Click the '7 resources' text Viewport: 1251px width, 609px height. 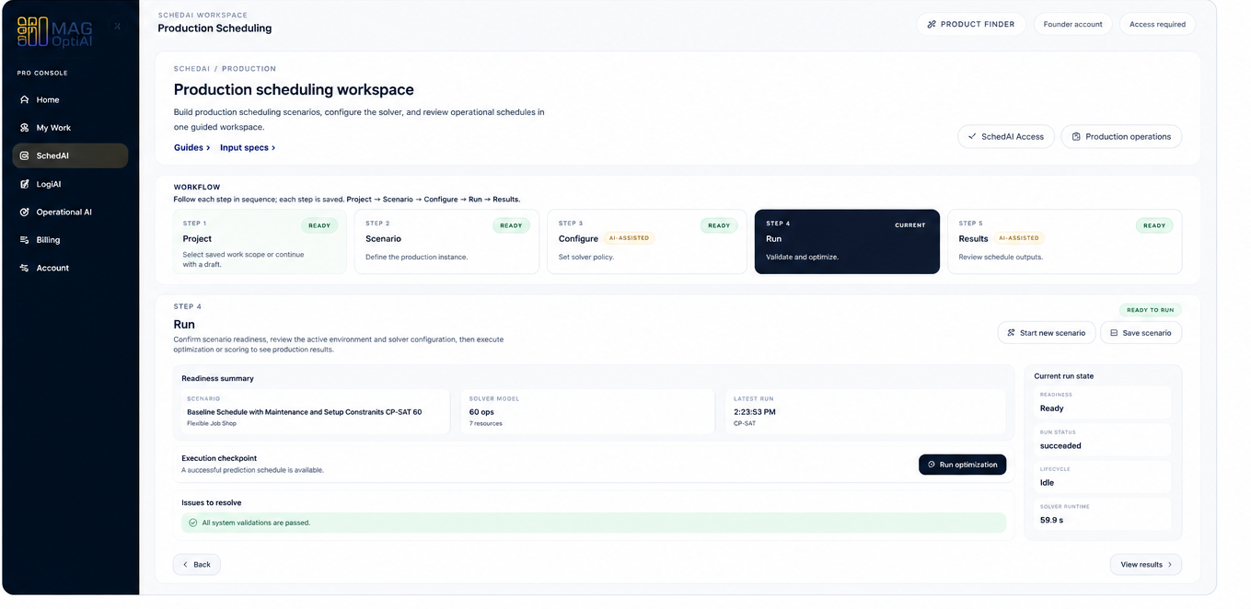[x=486, y=423]
